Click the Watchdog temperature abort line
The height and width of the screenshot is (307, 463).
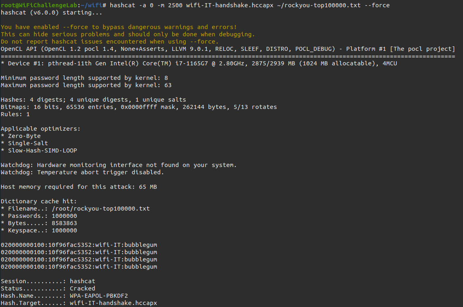pyautogui.click(x=82, y=172)
